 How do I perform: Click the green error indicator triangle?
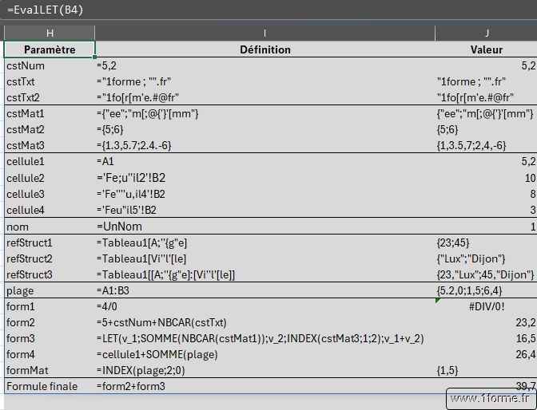coord(438,301)
